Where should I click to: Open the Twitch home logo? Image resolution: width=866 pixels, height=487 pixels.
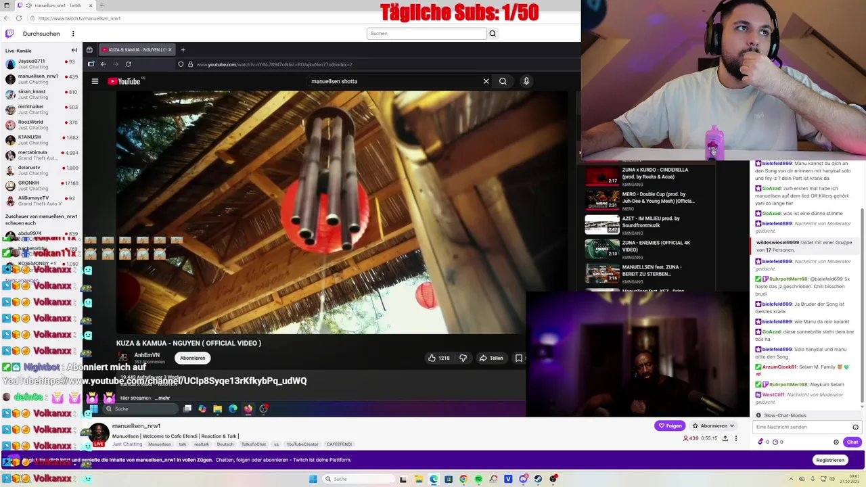point(9,33)
